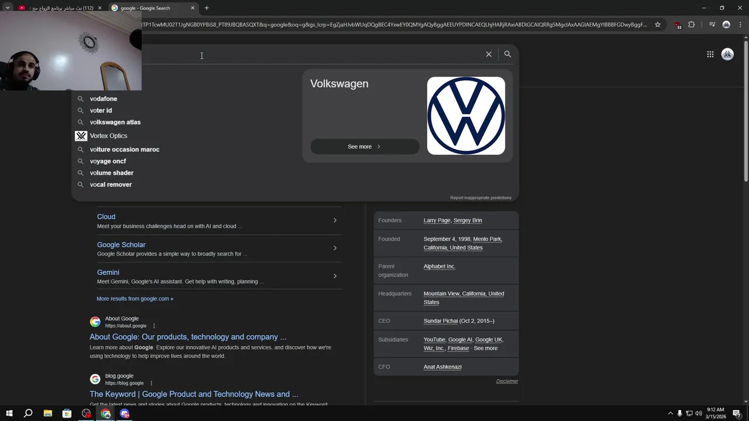The height and width of the screenshot is (421, 749).
Task: Open Windows taskbar search
Action: (28, 413)
